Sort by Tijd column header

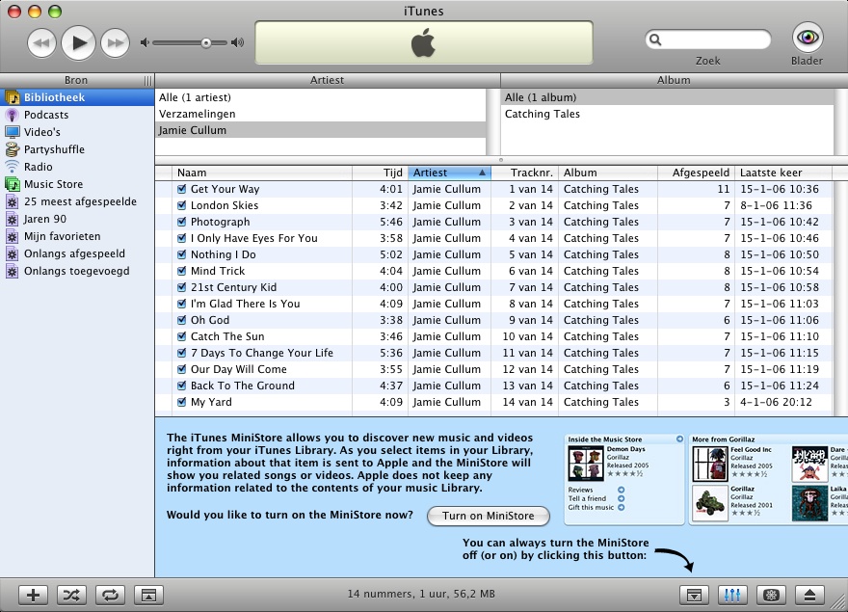[381, 173]
